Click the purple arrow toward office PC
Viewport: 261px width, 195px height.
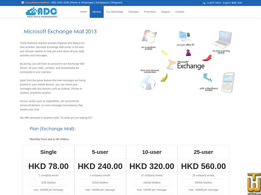(189, 53)
